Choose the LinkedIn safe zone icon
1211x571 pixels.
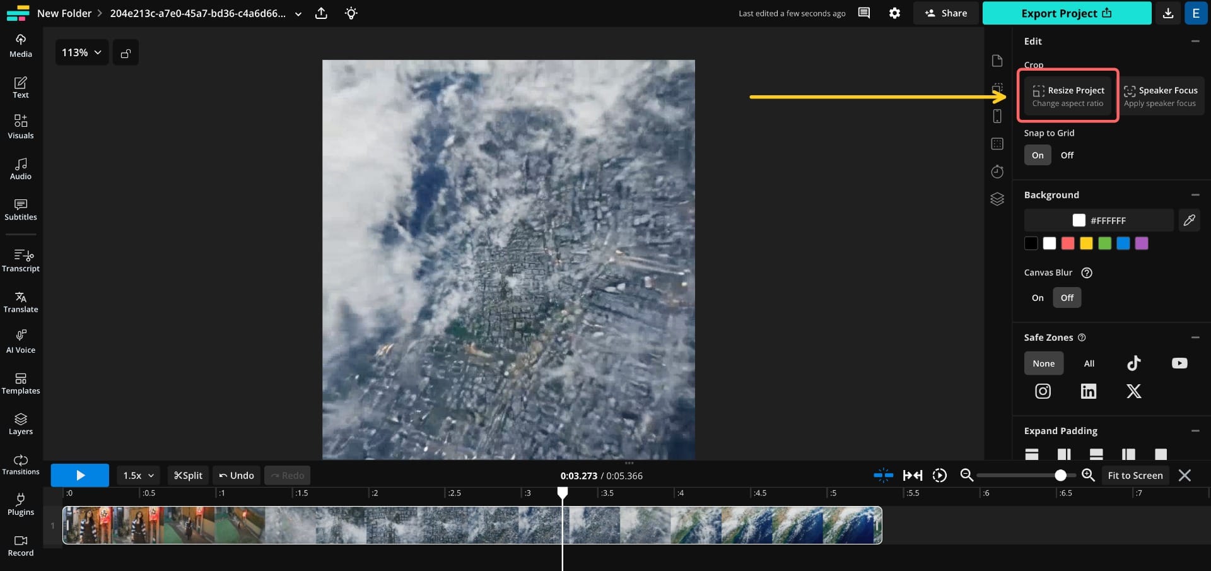[1088, 391]
